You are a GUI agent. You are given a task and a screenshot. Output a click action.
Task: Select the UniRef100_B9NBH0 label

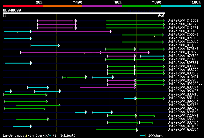[x=183, y=112]
